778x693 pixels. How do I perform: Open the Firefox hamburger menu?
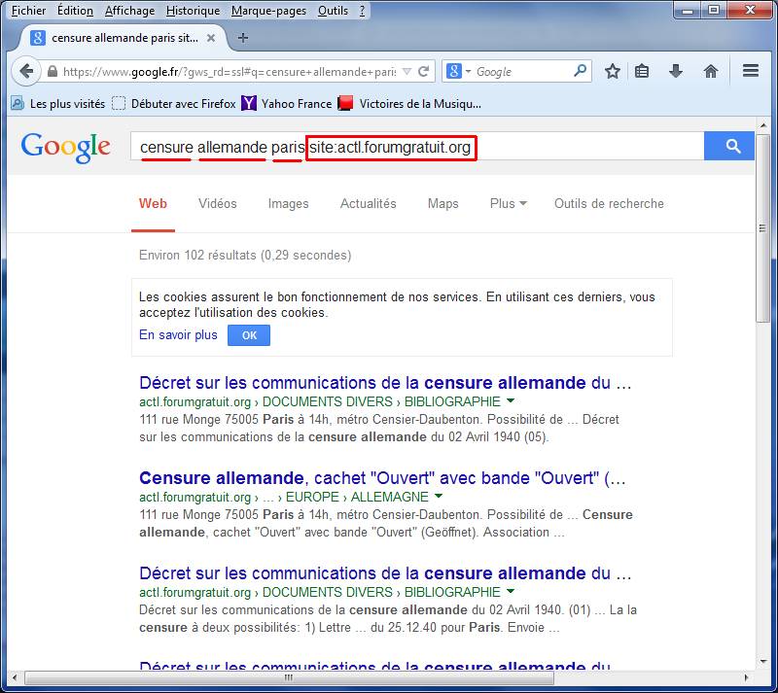point(751,71)
